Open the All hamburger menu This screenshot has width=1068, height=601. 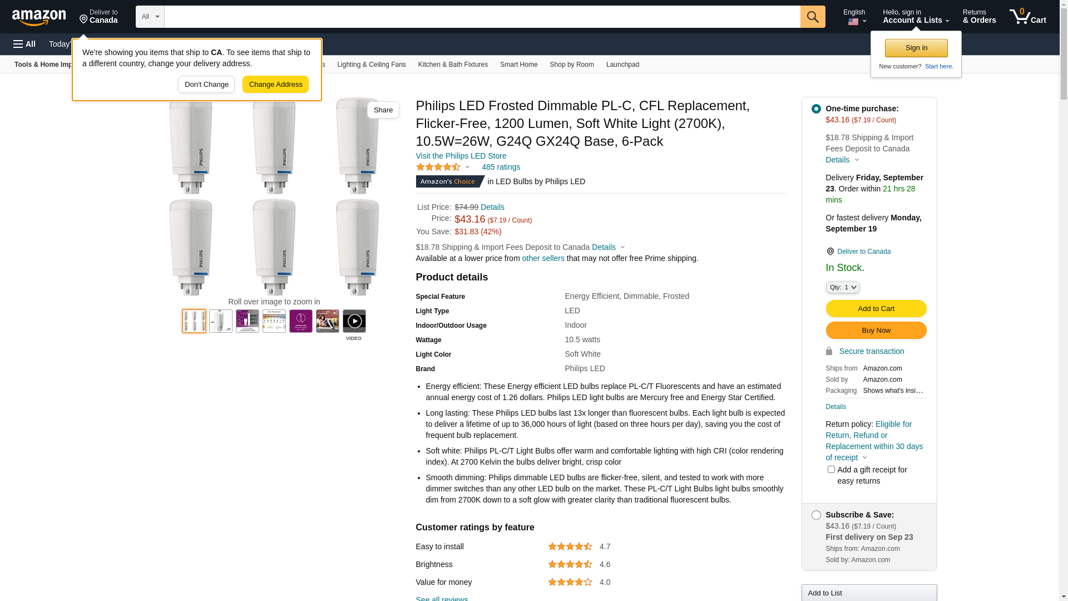[x=24, y=44]
